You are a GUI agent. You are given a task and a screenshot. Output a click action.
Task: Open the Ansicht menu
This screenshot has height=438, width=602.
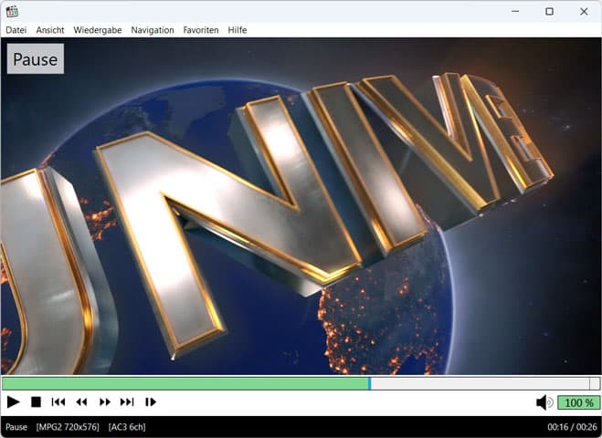tap(50, 30)
